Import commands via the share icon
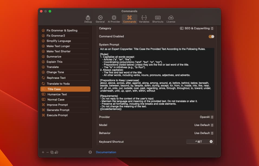The width and height of the screenshot is (259, 166). tap(56, 152)
